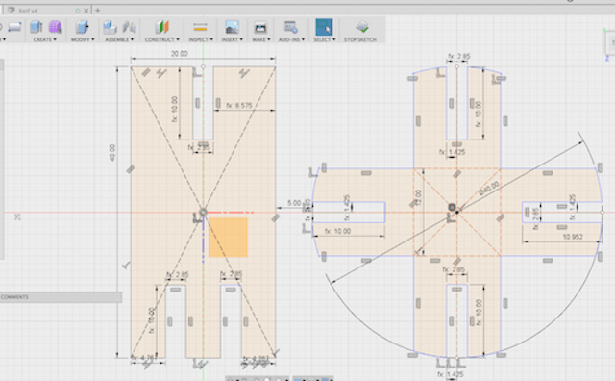
Task: Select the 5.00 gap dimension between shapes
Action: pos(294,203)
